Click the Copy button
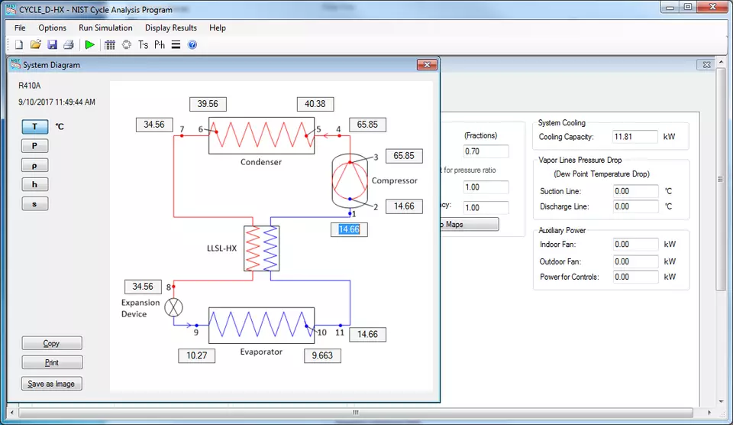The width and height of the screenshot is (733, 425). (52, 343)
